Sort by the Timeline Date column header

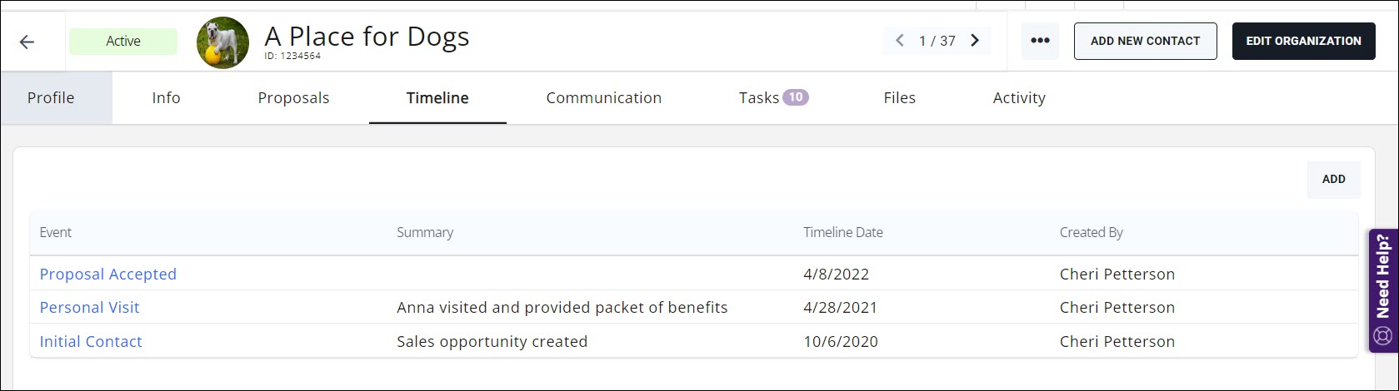842,233
